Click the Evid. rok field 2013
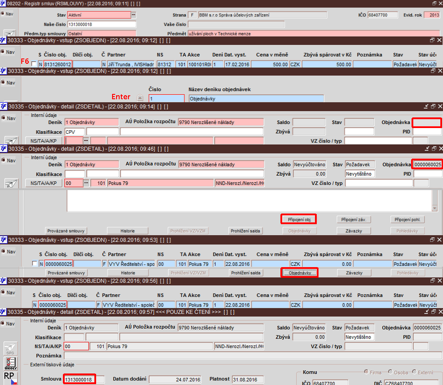 [x=432, y=15]
